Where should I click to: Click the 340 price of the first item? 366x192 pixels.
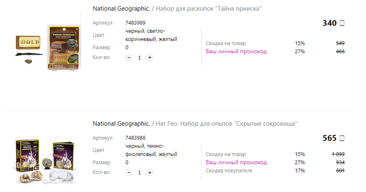pos(329,23)
